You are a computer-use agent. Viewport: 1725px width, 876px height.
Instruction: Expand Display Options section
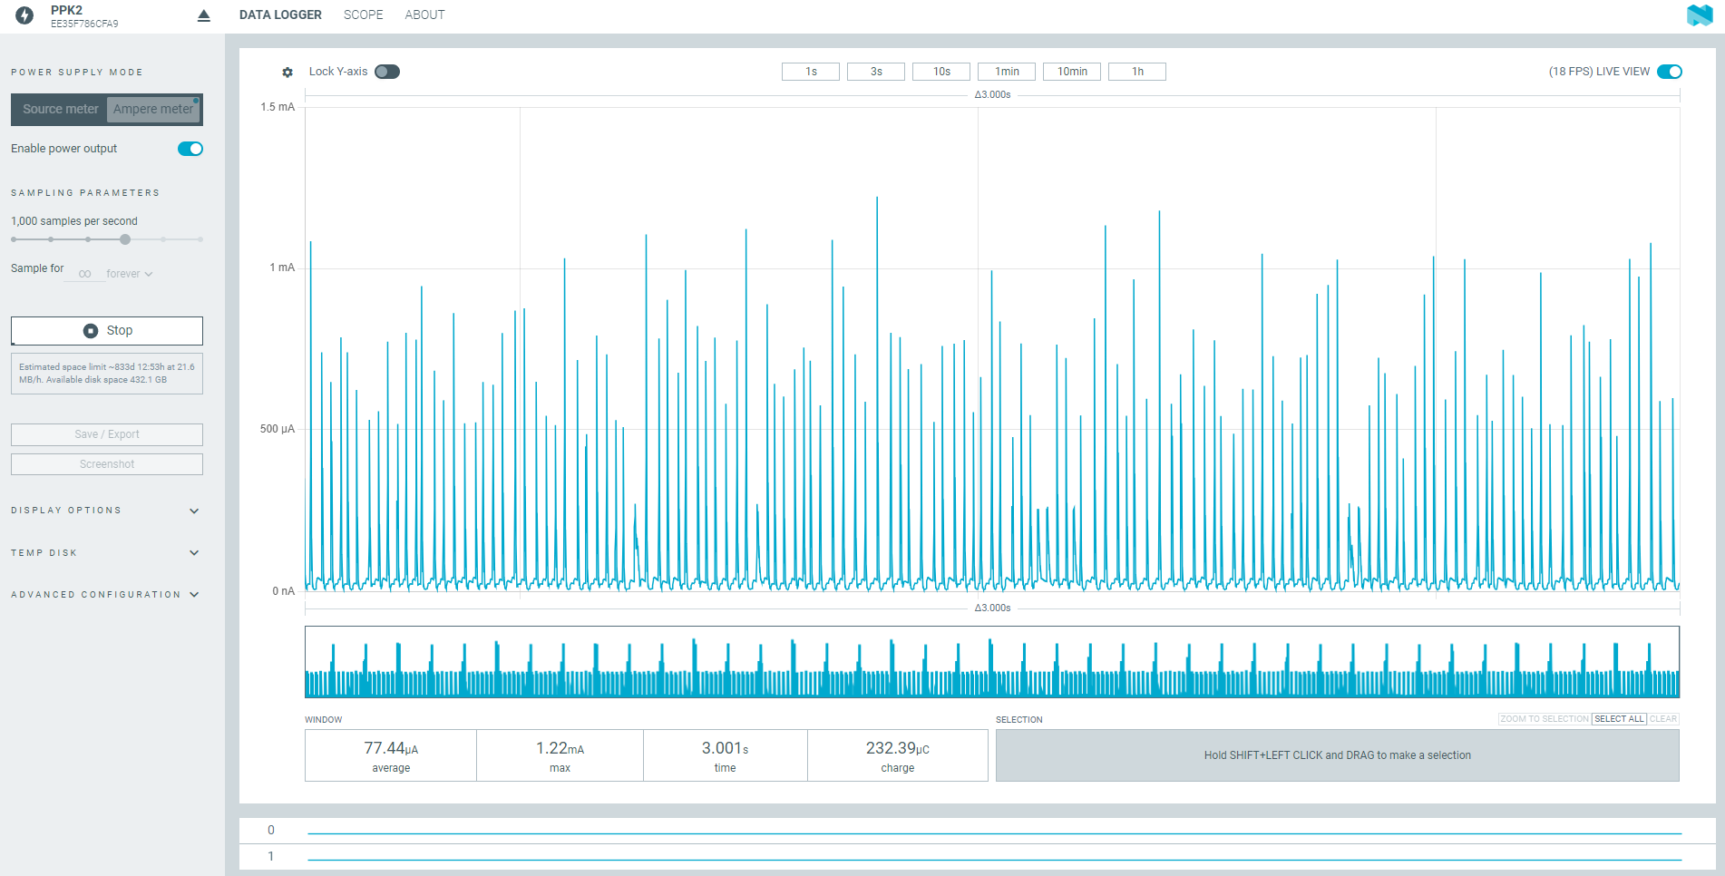105,511
